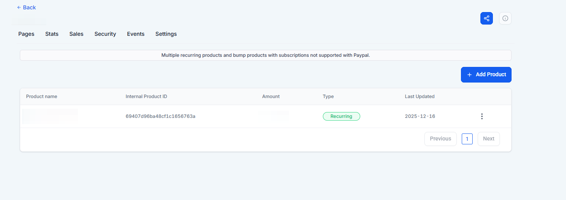Screen dimensions: 566x200
Task: Click the Last Updated column header
Action: [x=419, y=96]
